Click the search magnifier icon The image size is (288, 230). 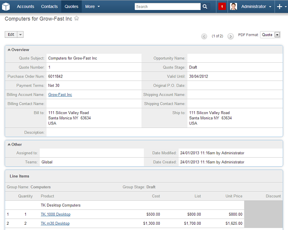pos(205,7)
